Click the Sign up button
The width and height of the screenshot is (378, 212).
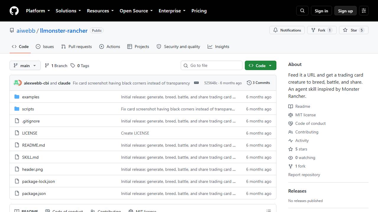coord(346,11)
